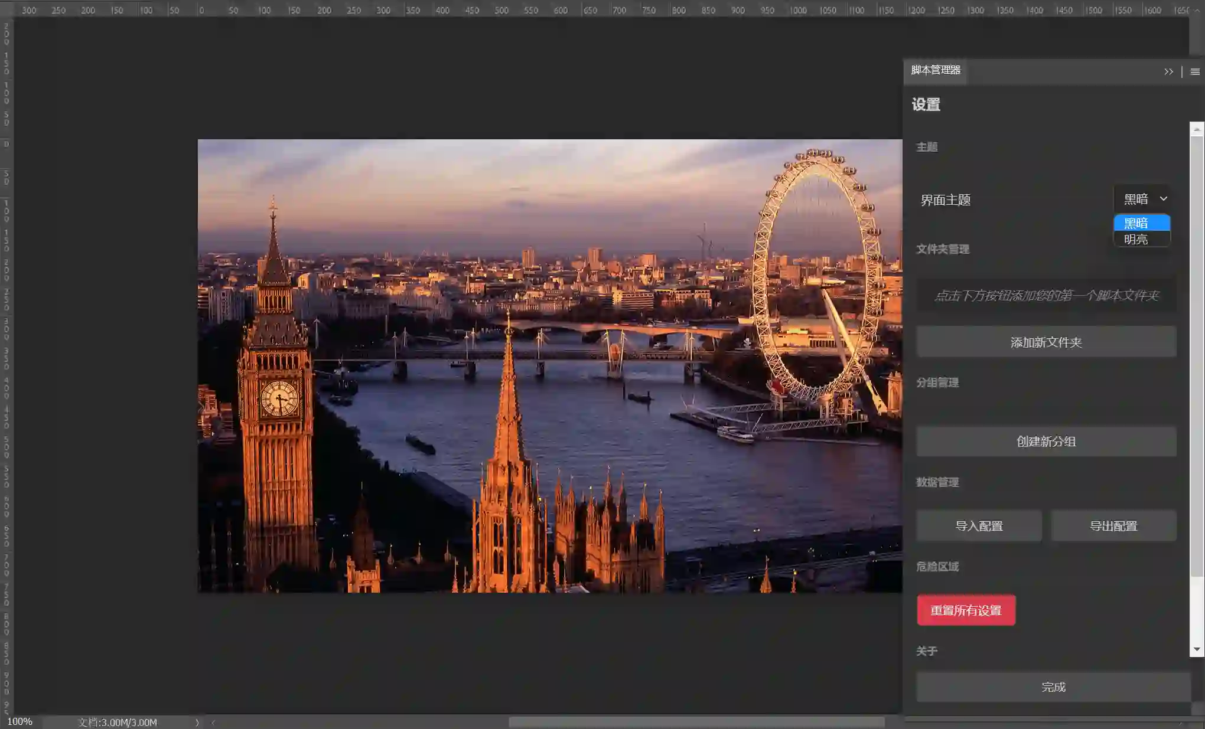Click the vertical scrollbar up arrow above canvas

click(1197, 10)
